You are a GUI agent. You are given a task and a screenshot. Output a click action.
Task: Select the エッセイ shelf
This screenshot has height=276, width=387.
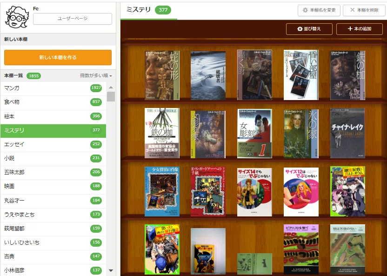[x=53, y=144]
